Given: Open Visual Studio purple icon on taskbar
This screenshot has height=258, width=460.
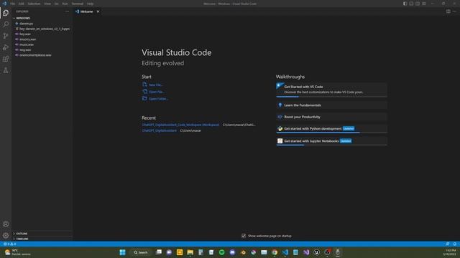Looking at the screenshot, I should [x=306, y=252].
